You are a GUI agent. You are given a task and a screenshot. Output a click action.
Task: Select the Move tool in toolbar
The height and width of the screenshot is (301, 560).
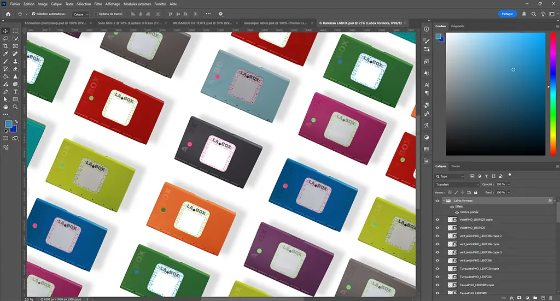point(5,31)
